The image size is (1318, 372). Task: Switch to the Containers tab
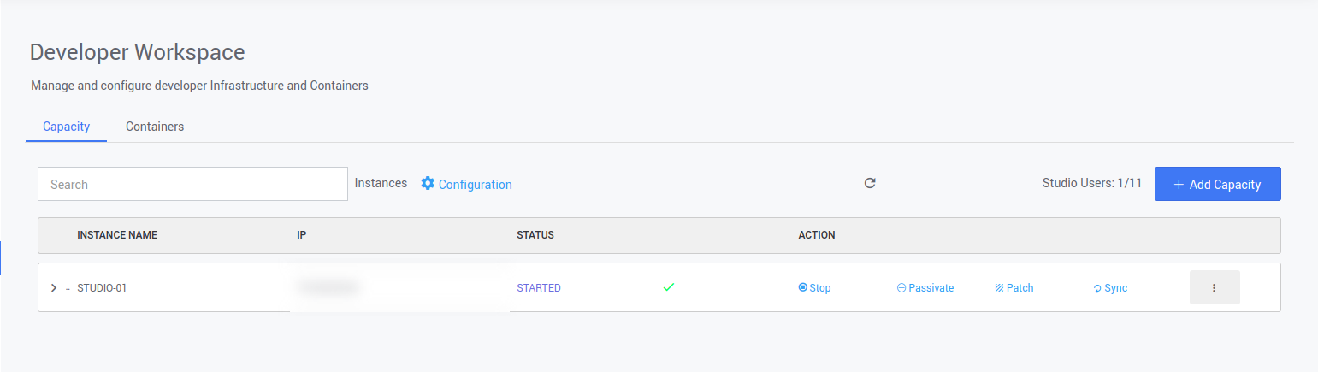(x=155, y=127)
